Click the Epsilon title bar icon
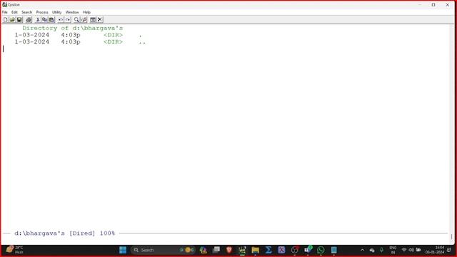The image size is (457, 257). coord(4,5)
